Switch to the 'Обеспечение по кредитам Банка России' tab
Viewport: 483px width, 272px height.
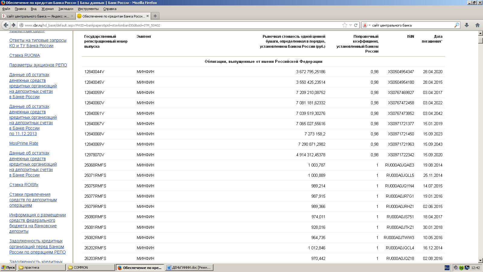[x=113, y=16]
